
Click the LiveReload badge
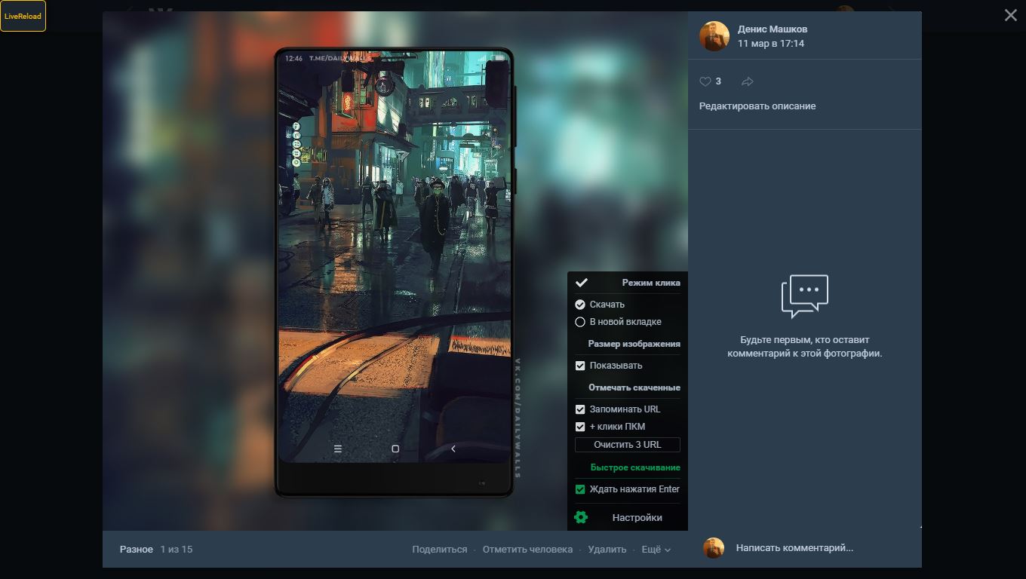tap(23, 16)
